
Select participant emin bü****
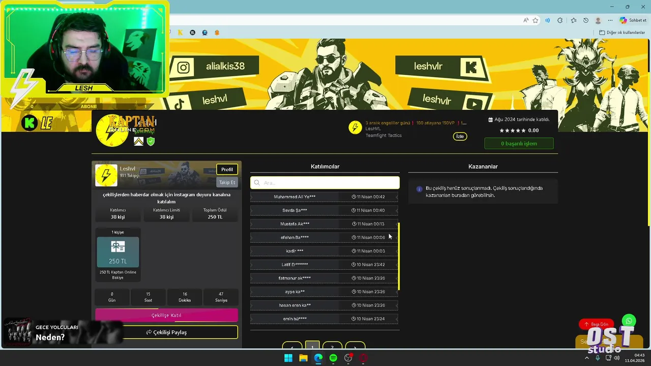coord(324,319)
